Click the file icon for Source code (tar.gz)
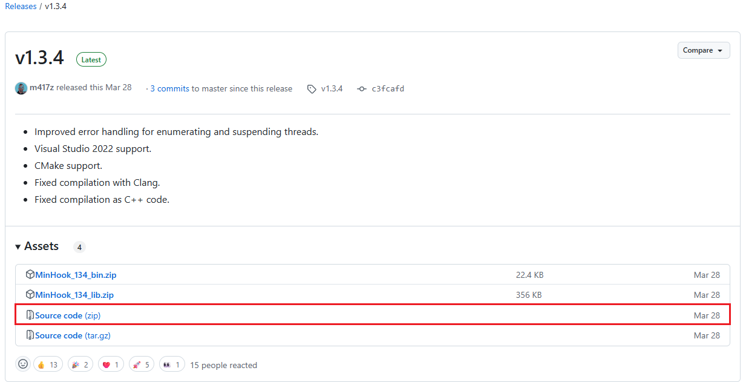The height and width of the screenshot is (382, 746). [x=30, y=335]
